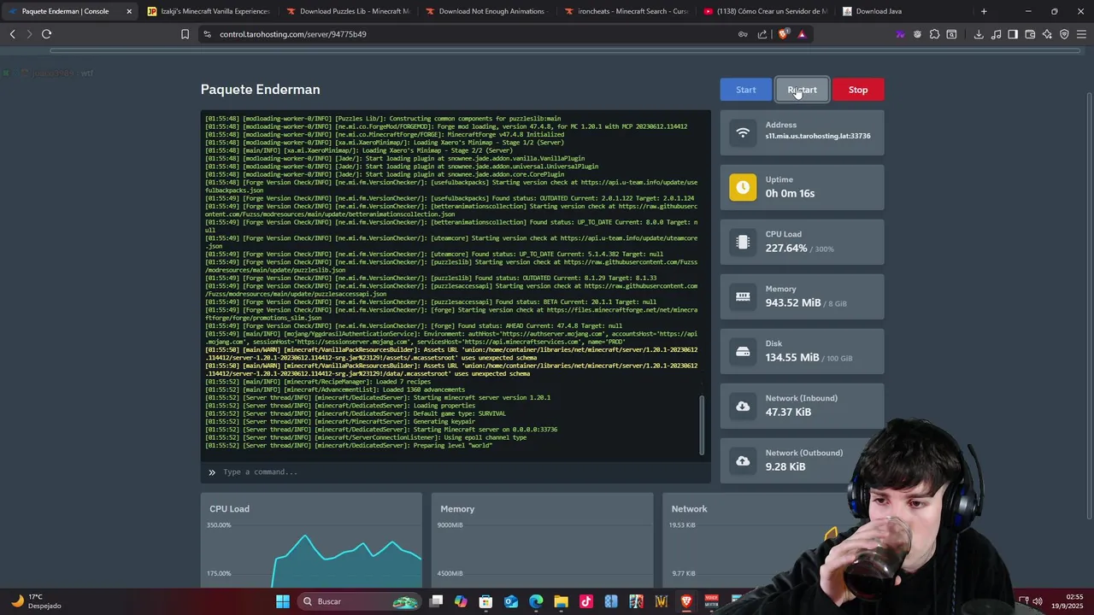Open a new browser tab
1094x615 pixels.
click(984, 11)
